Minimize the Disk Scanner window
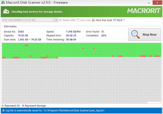Viewport: 163px width, 114px height. point(149,3)
